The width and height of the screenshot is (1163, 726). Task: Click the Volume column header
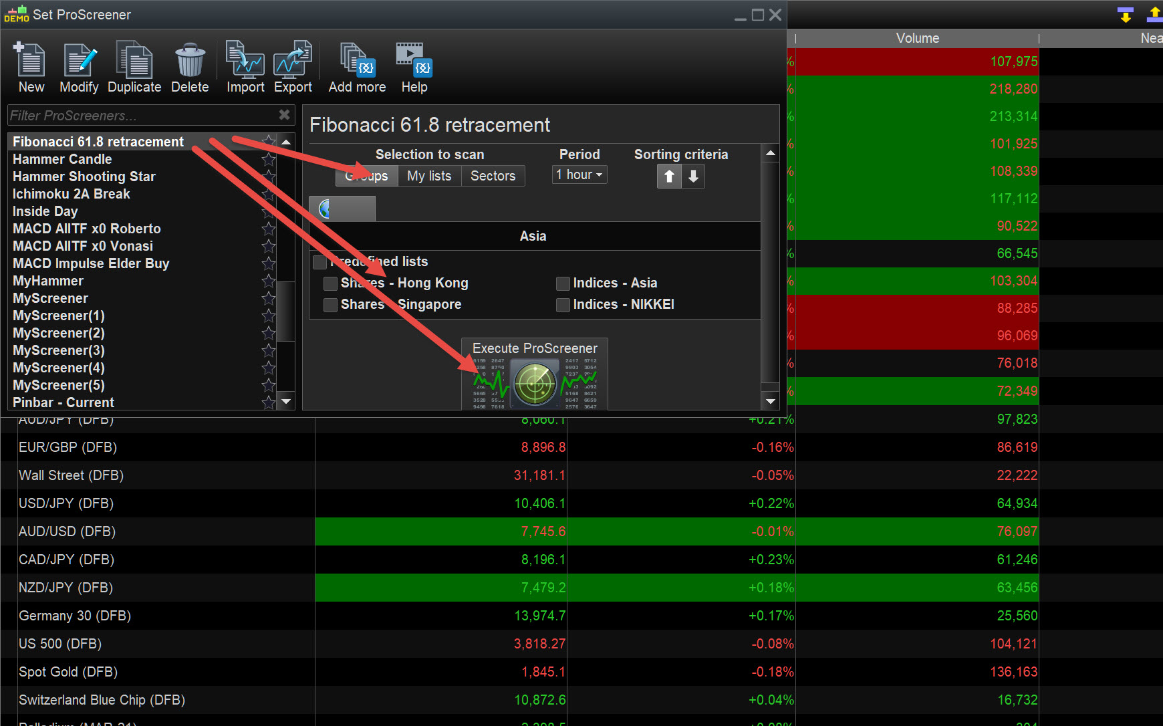917,38
